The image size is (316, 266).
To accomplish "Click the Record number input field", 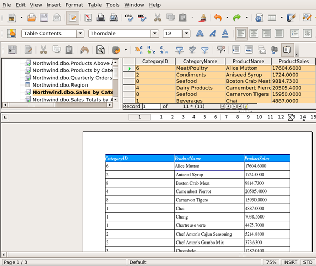I will click(x=152, y=106).
